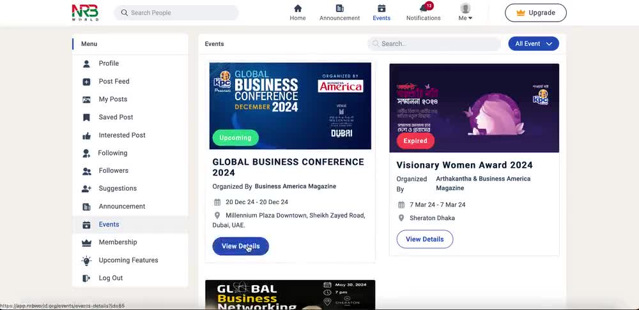Screen dimensions: 639x310
Task: Click the Upcoming Features lightbulb icon
Action: [86, 260]
